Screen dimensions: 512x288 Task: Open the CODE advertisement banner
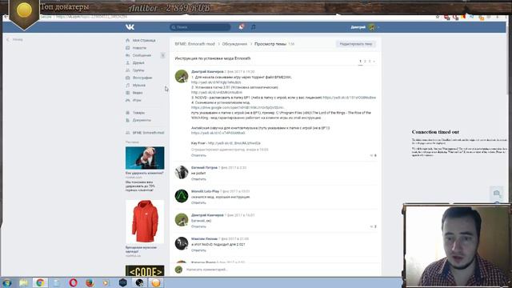pyautogui.click(x=145, y=270)
